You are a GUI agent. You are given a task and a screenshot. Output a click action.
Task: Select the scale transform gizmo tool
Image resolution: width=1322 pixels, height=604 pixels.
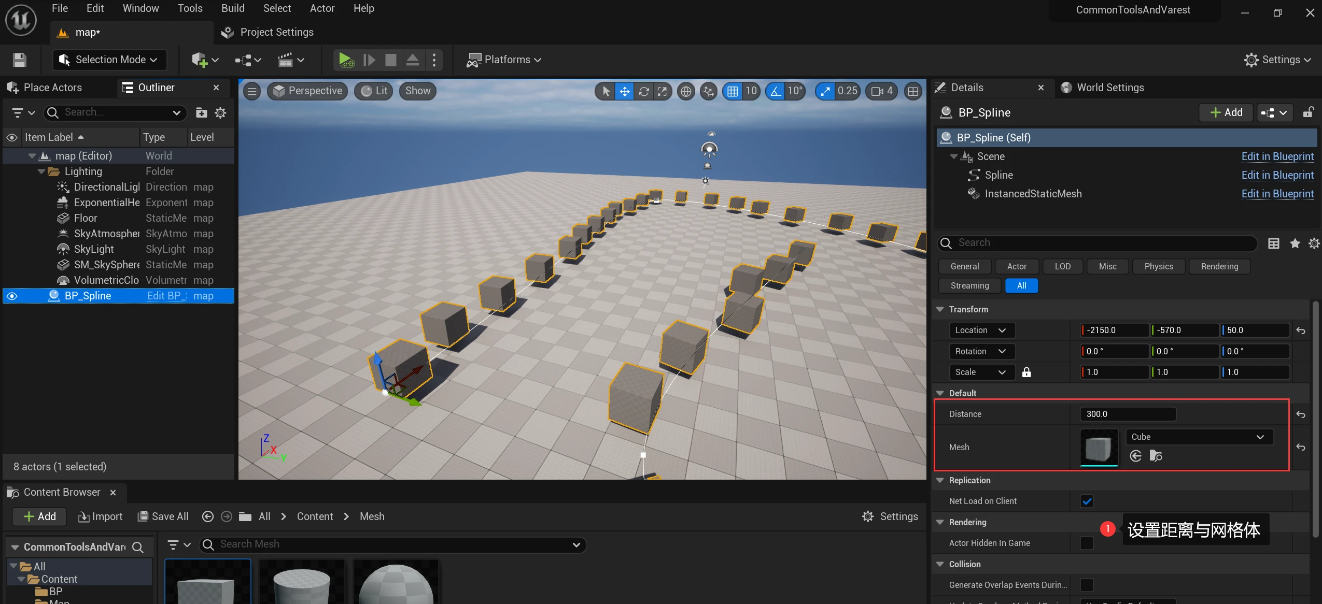662,92
